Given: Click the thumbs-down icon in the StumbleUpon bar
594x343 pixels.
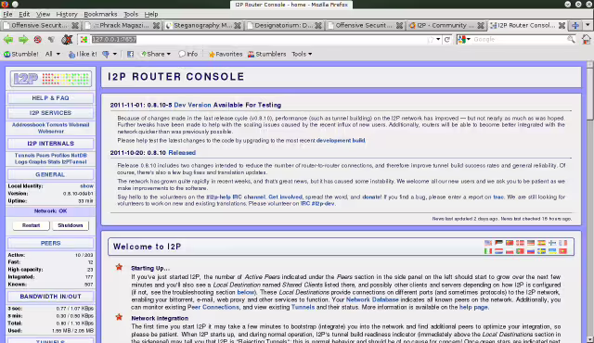Looking at the screenshot, I should click(x=106, y=54).
